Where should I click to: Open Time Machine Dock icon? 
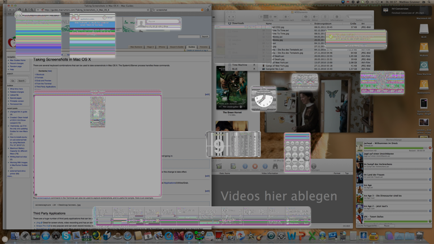[271, 236]
